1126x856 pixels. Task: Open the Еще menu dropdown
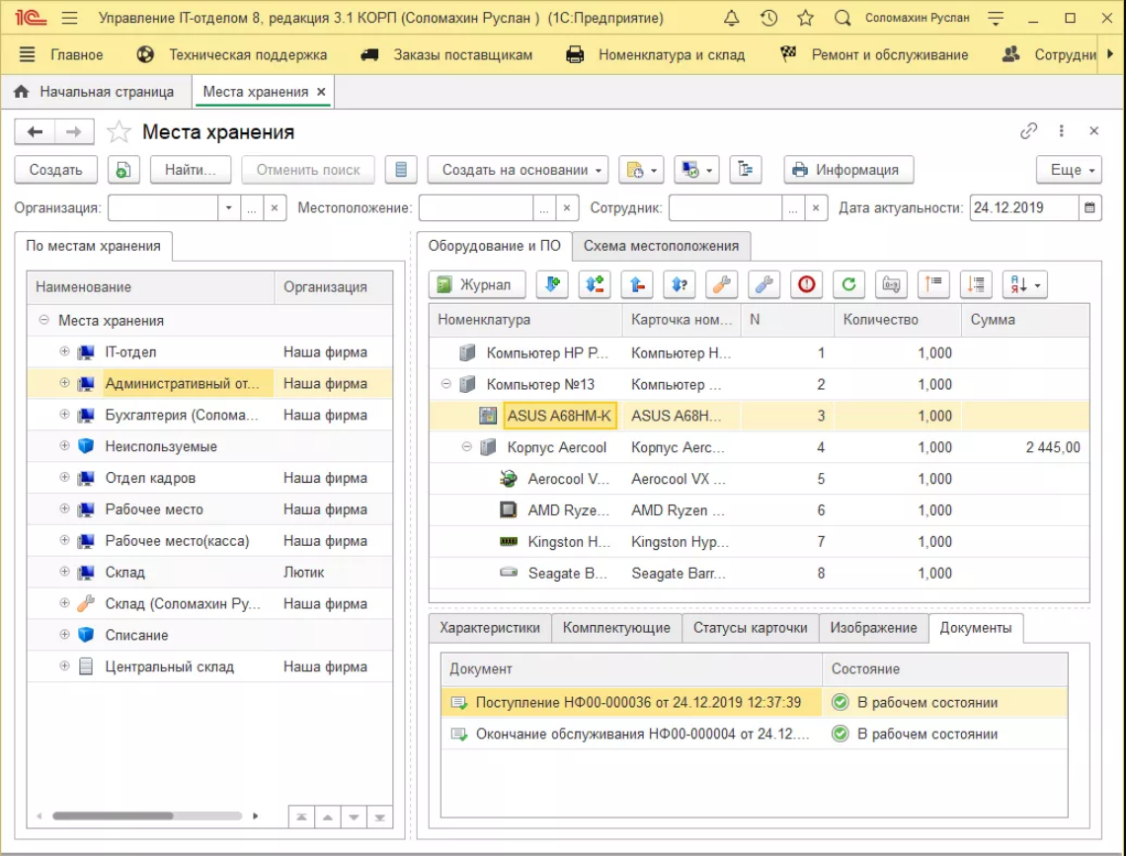click(x=1069, y=170)
